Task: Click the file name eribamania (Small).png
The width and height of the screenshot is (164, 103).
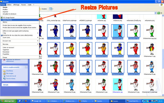Action: [134, 21]
